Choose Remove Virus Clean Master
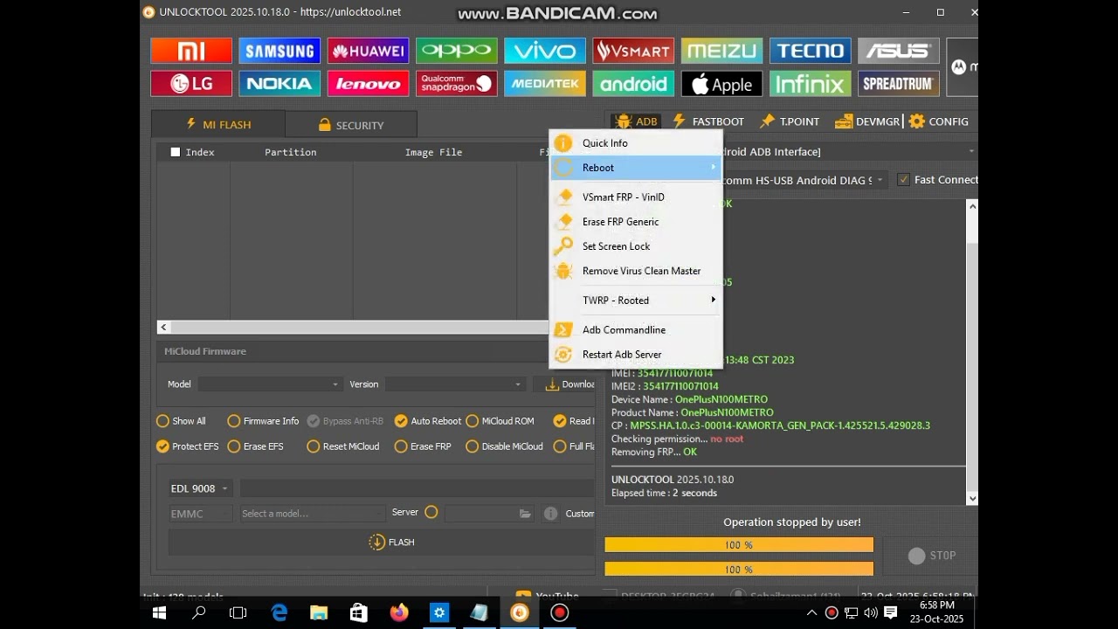This screenshot has height=629, width=1118. pos(637,271)
